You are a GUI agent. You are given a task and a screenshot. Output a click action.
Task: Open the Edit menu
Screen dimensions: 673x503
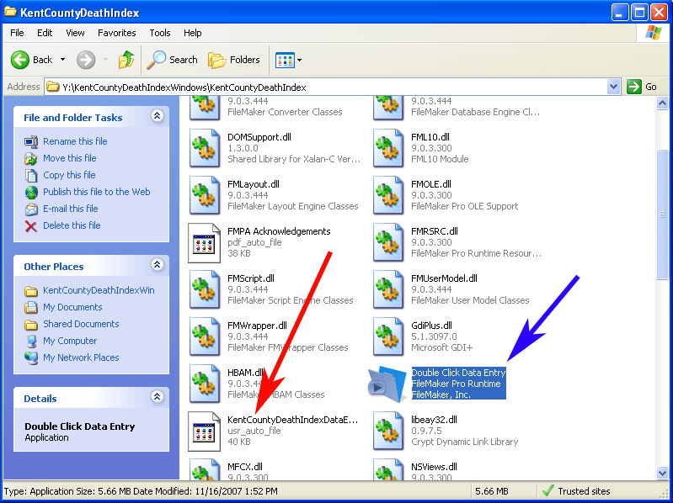tap(45, 33)
